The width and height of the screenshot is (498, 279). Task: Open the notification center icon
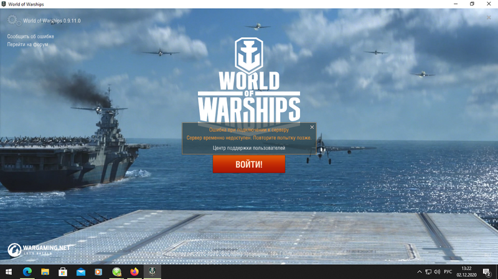(487, 272)
